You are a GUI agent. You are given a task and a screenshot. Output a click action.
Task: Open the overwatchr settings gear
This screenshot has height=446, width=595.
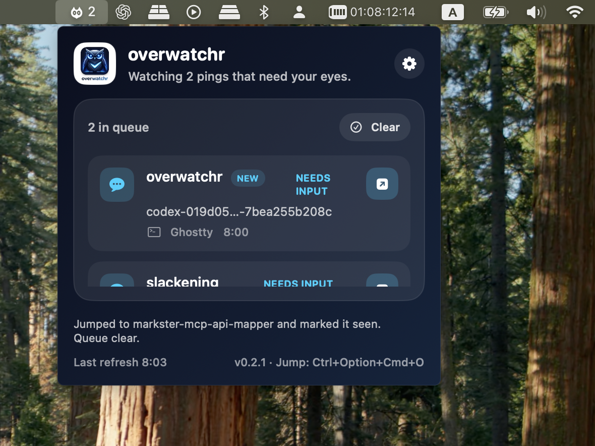click(409, 64)
